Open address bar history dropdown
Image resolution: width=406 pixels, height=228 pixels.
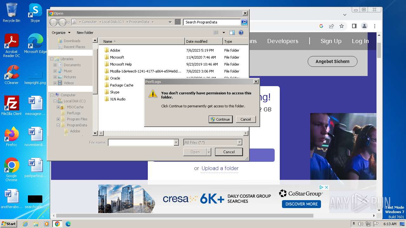(170, 22)
